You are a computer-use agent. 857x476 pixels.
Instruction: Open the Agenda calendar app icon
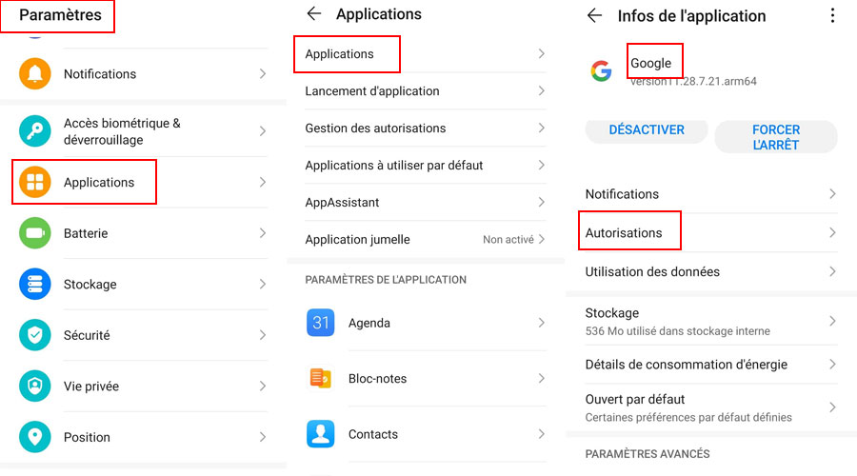point(321,323)
